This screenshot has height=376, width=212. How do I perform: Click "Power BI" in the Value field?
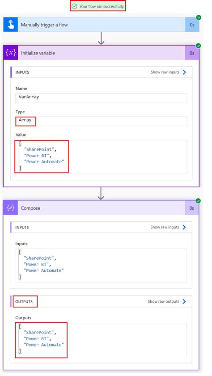click(x=37, y=156)
